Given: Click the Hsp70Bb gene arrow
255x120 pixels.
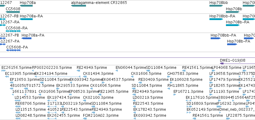Looking at the screenshot, I should coord(233,12).
